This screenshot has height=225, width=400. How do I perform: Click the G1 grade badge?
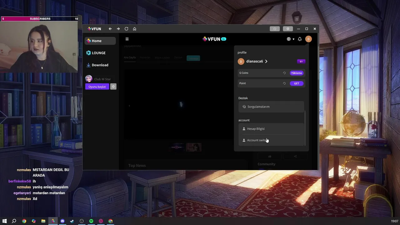301,61
